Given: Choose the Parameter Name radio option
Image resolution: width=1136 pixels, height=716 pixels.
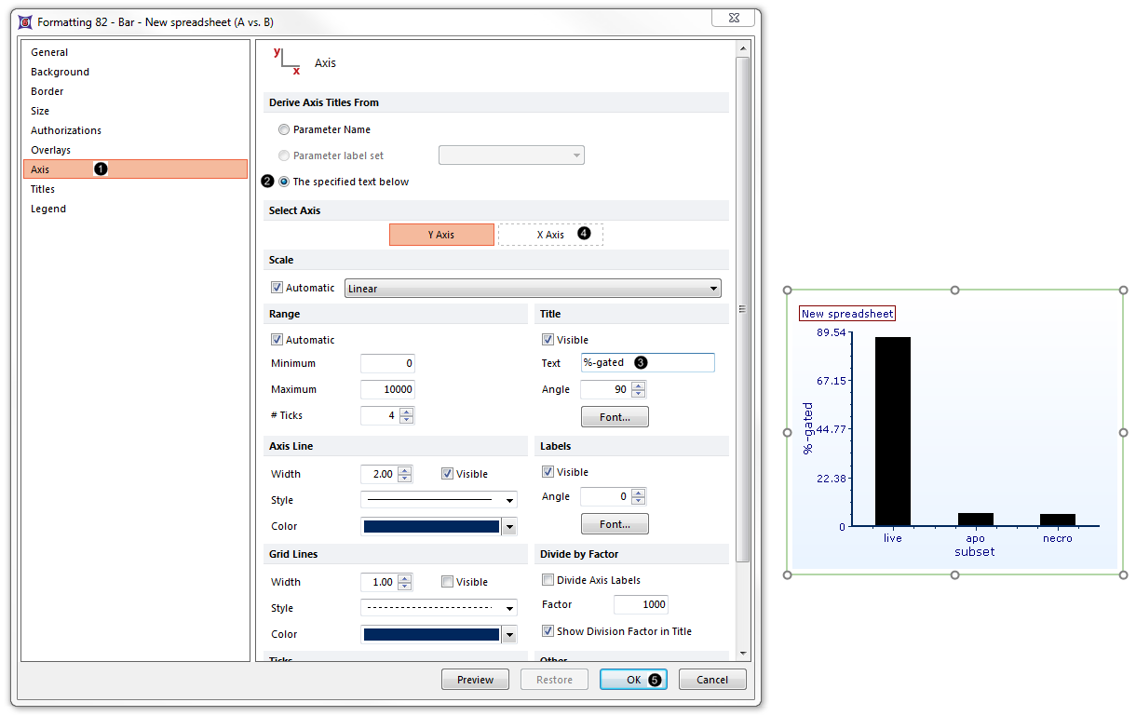Looking at the screenshot, I should [x=284, y=129].
